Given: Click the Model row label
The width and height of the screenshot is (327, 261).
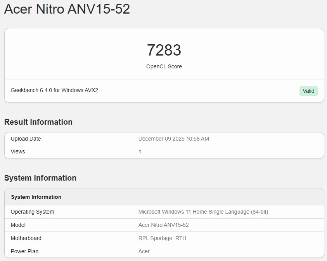Looking at the screenshot, I should [x=18, y=225].
